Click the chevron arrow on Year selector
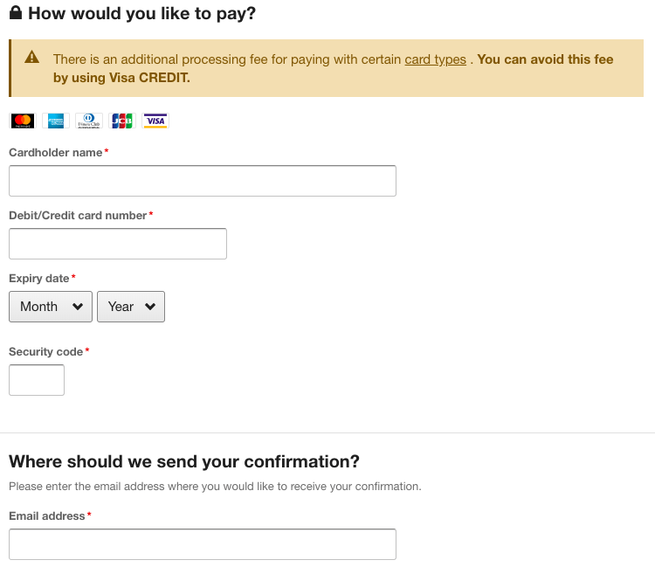 [x=150, y=307]
